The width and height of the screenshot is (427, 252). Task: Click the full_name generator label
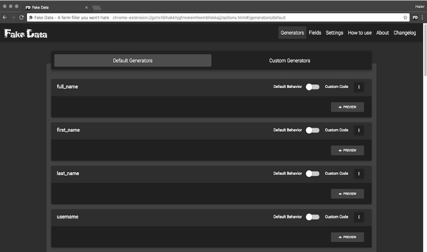[67, 87]
